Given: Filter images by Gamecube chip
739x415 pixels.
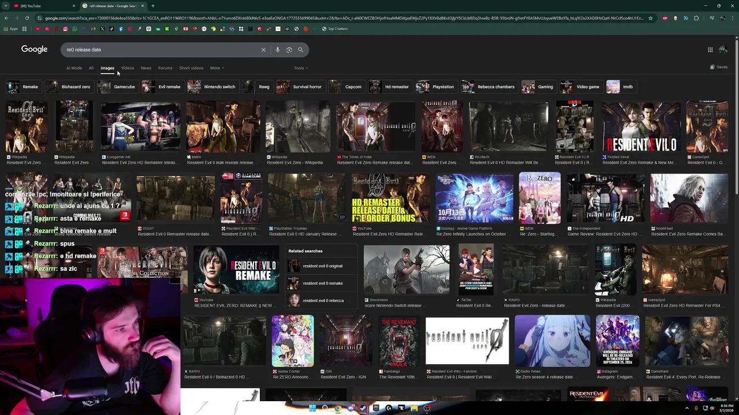Looking at the screenshot, I should (x=117, y=87).
